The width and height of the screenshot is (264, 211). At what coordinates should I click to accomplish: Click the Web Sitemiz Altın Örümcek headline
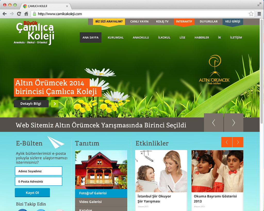[101, 125]
